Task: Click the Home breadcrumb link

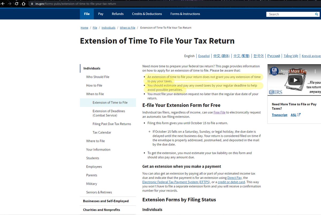Action: pyautogui.click(x=84, y=28)
